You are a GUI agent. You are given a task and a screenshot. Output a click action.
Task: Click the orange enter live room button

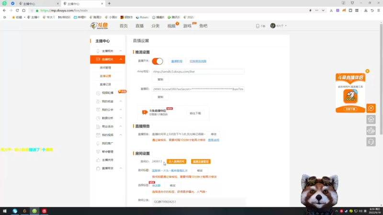[x=176, y=161]
